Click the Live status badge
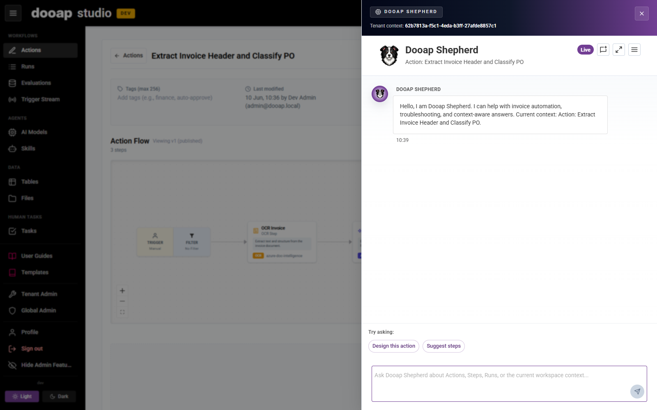 click(586, 50)
